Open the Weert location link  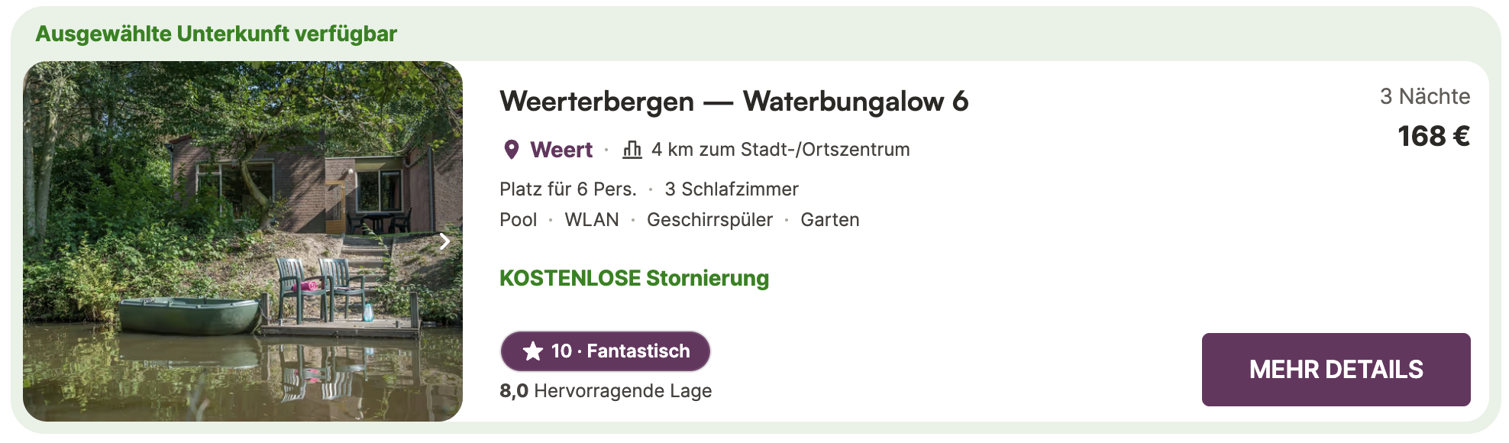point(561,150)
